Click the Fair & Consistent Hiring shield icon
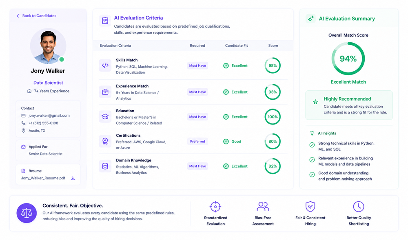The height and width of the screenshot is (240, 408). [310, 207]
